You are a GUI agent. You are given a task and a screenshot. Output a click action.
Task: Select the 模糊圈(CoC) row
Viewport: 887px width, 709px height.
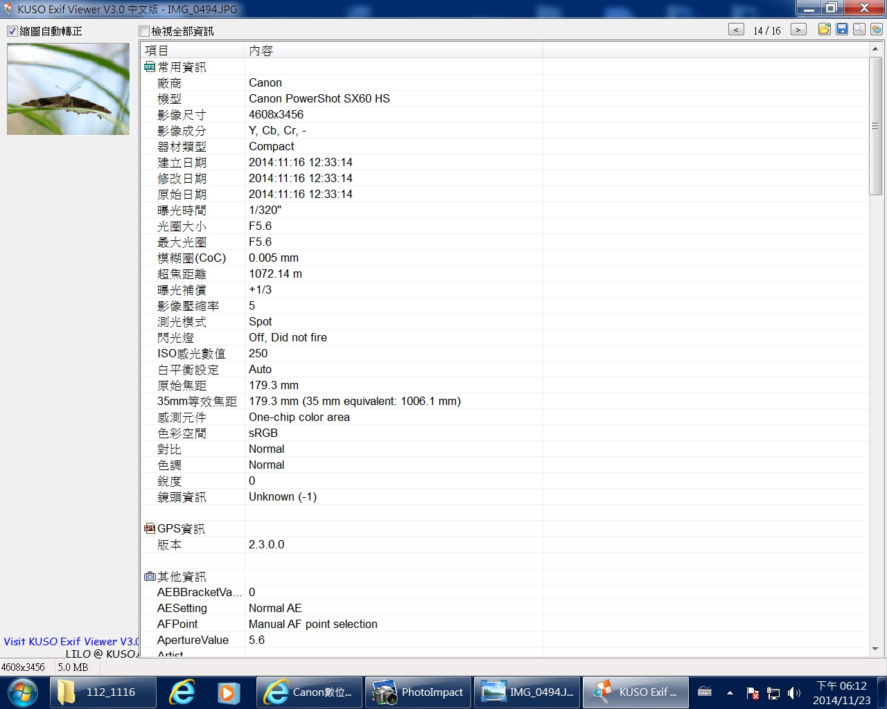504,258
